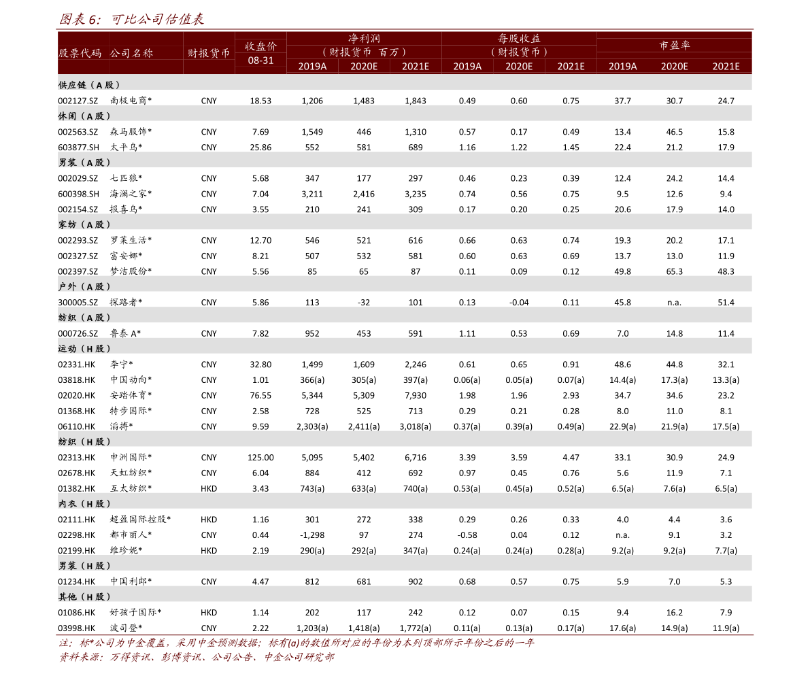
Task: Click stock code 02678.HK
Action: 76,473
